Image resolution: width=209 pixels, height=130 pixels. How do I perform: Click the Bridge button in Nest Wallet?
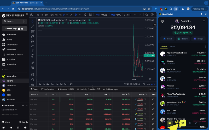(x=198, y=39)
